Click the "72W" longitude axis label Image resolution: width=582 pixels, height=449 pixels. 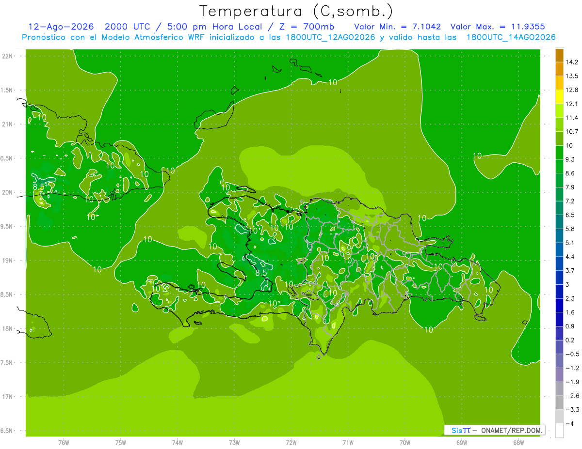291,443
